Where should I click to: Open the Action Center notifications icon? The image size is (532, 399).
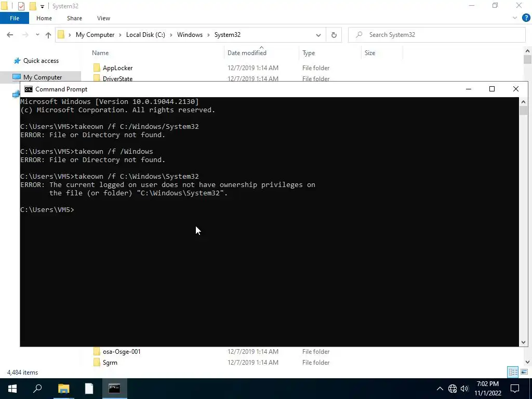click(515, 389)
